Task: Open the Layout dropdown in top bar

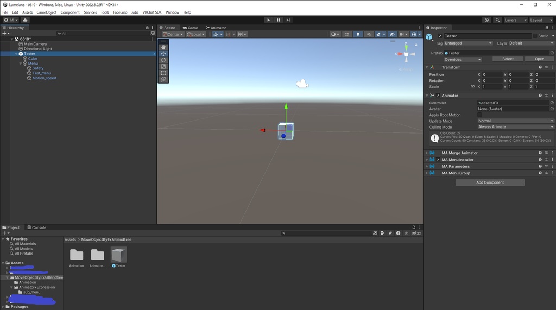Action: coord(541,20)
